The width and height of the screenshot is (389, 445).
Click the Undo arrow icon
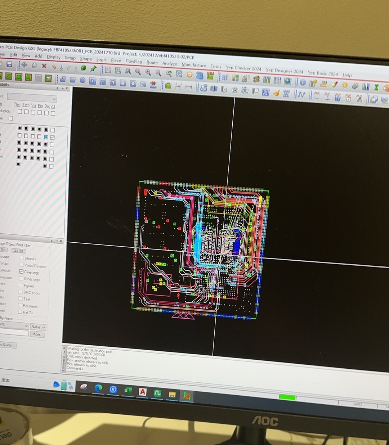pyautogui.click(x=54, y=67)
